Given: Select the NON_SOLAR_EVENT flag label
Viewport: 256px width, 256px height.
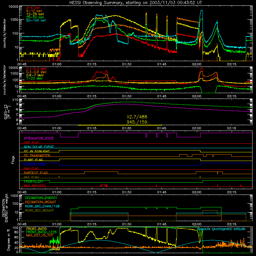Looking at the screenshot, I should click(39, 147).
